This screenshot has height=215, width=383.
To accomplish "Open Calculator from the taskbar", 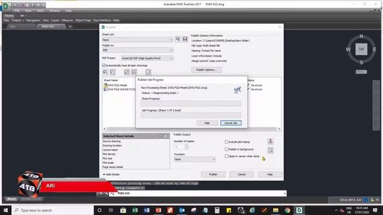I will click(217, 210).
